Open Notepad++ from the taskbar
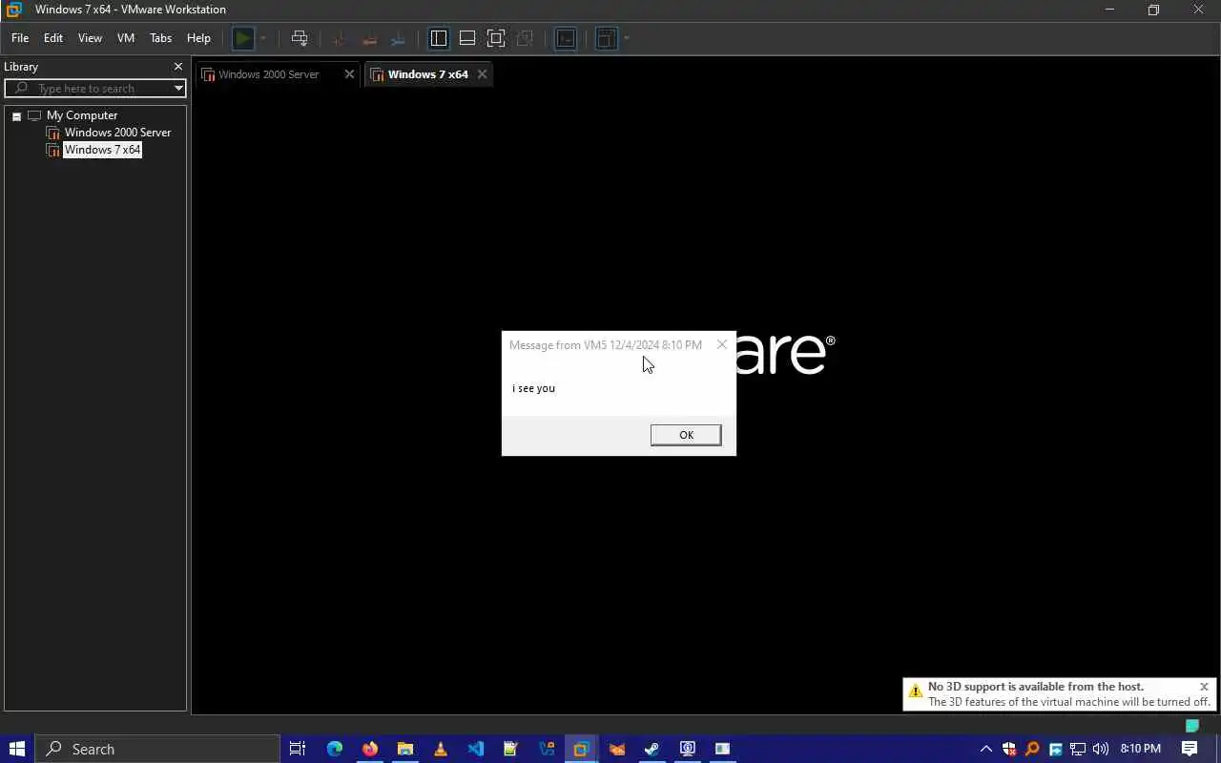Screen dimensions: 1221x763 [510, 749]
